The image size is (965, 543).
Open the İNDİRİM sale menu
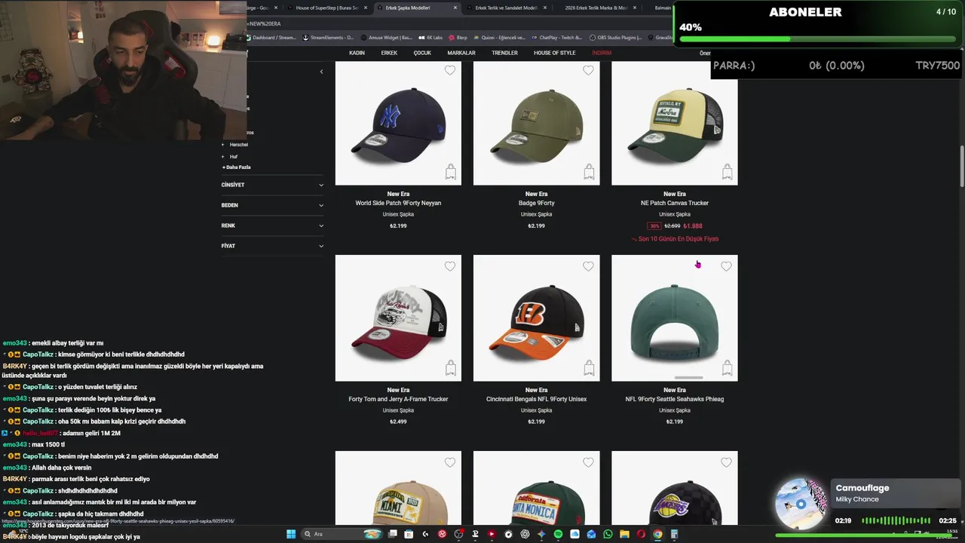[602, 53]
